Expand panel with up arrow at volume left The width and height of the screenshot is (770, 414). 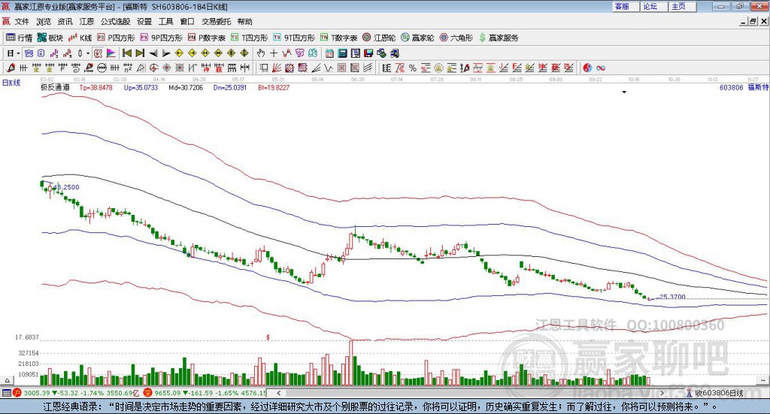pos(7,379)
